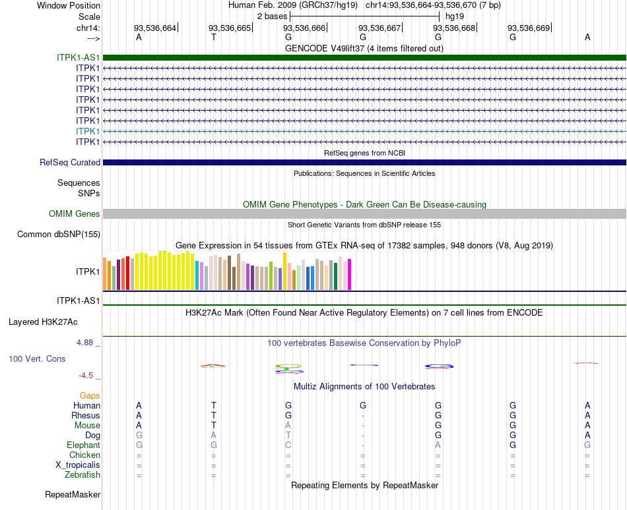
Task: Click the Layered H3K27Ac track label
Action: 43,322
